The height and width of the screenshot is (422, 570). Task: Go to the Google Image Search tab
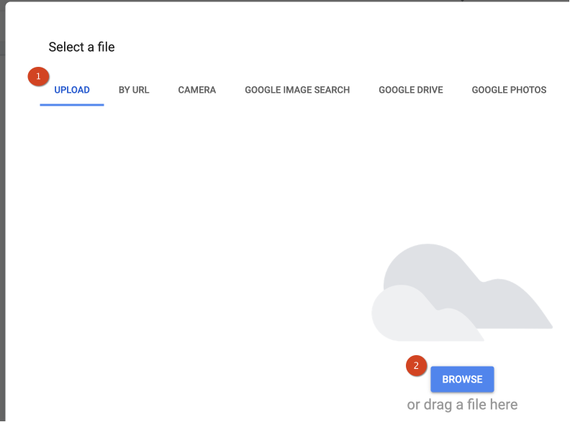pyautogui.click(x=297, y=90)
